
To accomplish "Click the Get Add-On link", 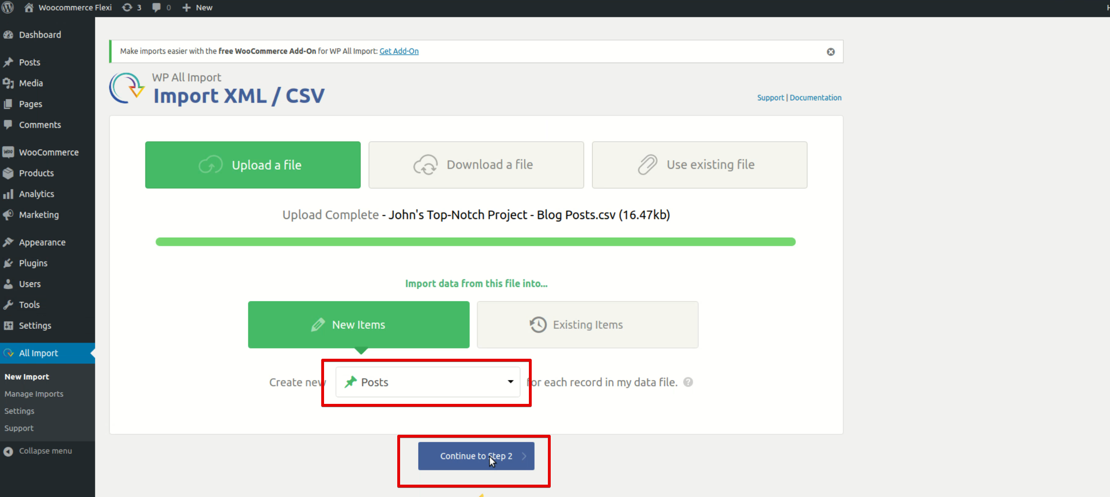I will click(399, 51).
